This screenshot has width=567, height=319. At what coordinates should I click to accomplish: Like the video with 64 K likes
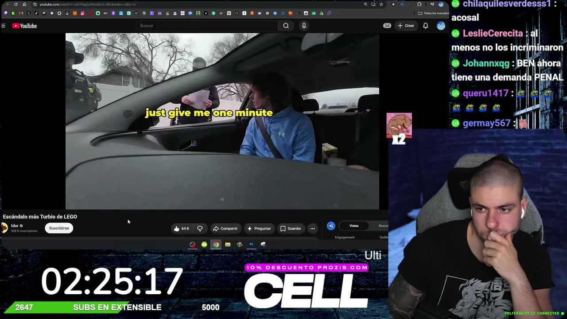pos(182,229)
